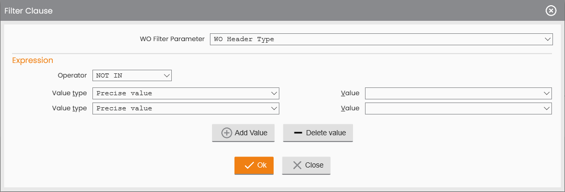
Task: Open the second Value type dropdown
Action: 186,108
